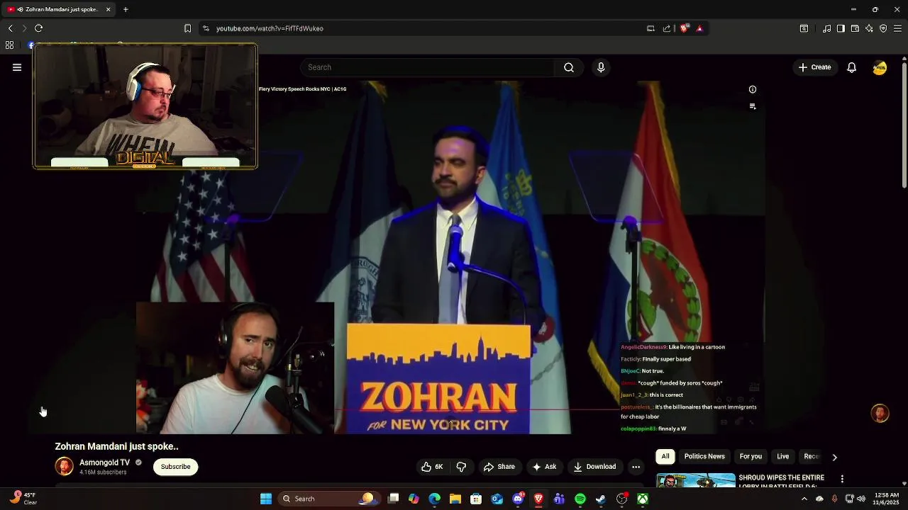Open the video playlist queue icon
Screen dimensions: 908x510
pyautogui.click(x=753, y=106)
